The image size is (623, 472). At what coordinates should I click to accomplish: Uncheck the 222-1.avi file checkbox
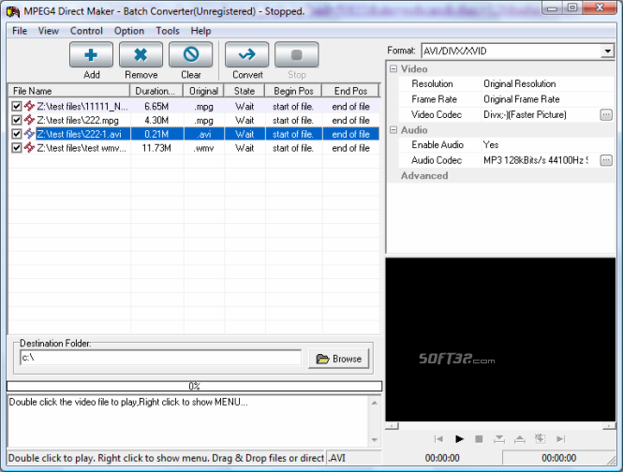(x=16, y=134)
